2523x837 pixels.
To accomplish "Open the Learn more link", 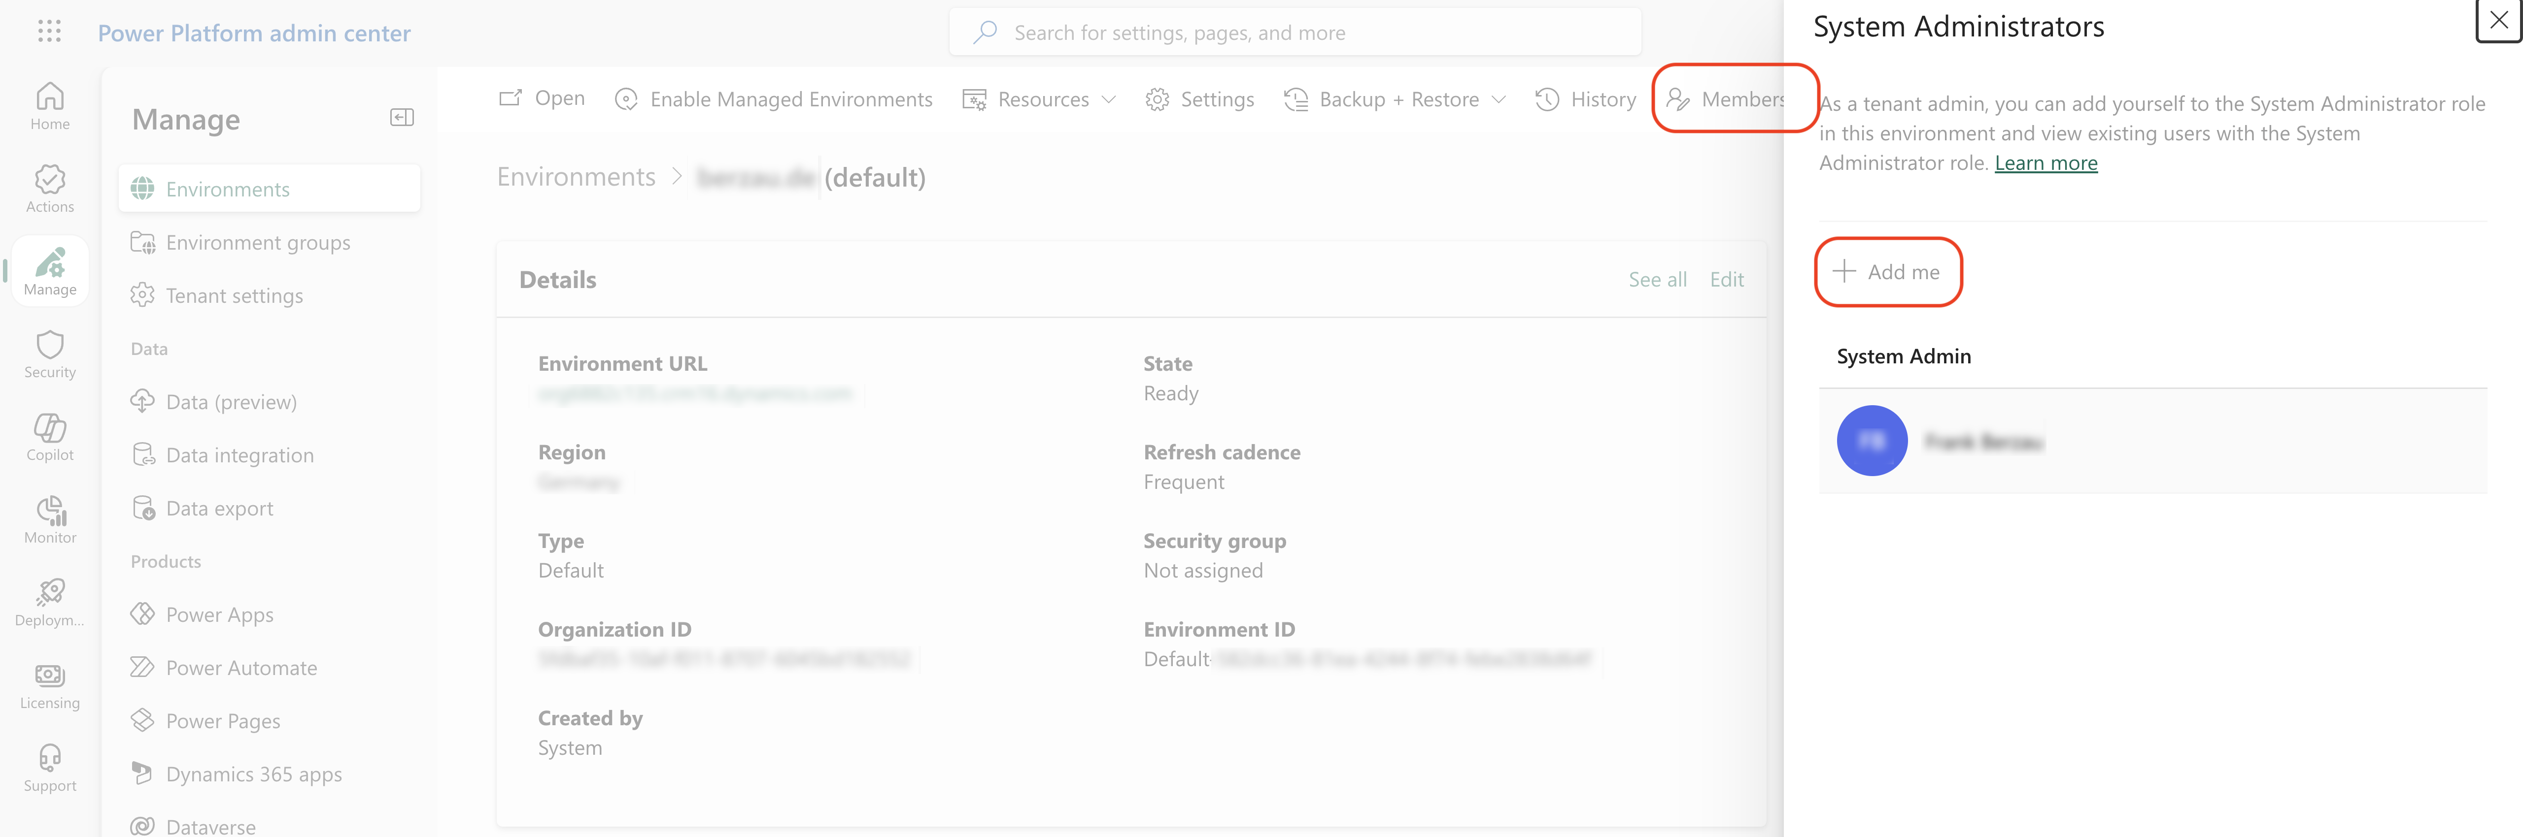I will (2045, 163).
